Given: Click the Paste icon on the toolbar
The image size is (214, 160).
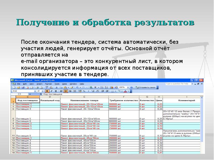Looking at the screenshot, I should (x=64, y=87).
